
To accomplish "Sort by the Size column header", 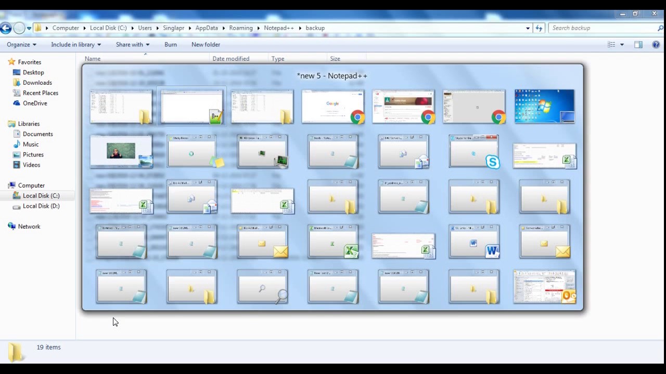I will point(347,59).
